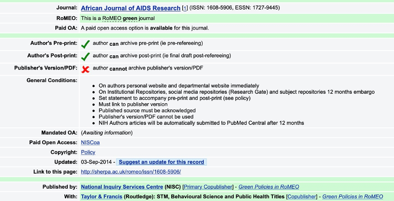
Task: Click 'Published source must be acknowledged' condition
Action: tap(147, 110)
